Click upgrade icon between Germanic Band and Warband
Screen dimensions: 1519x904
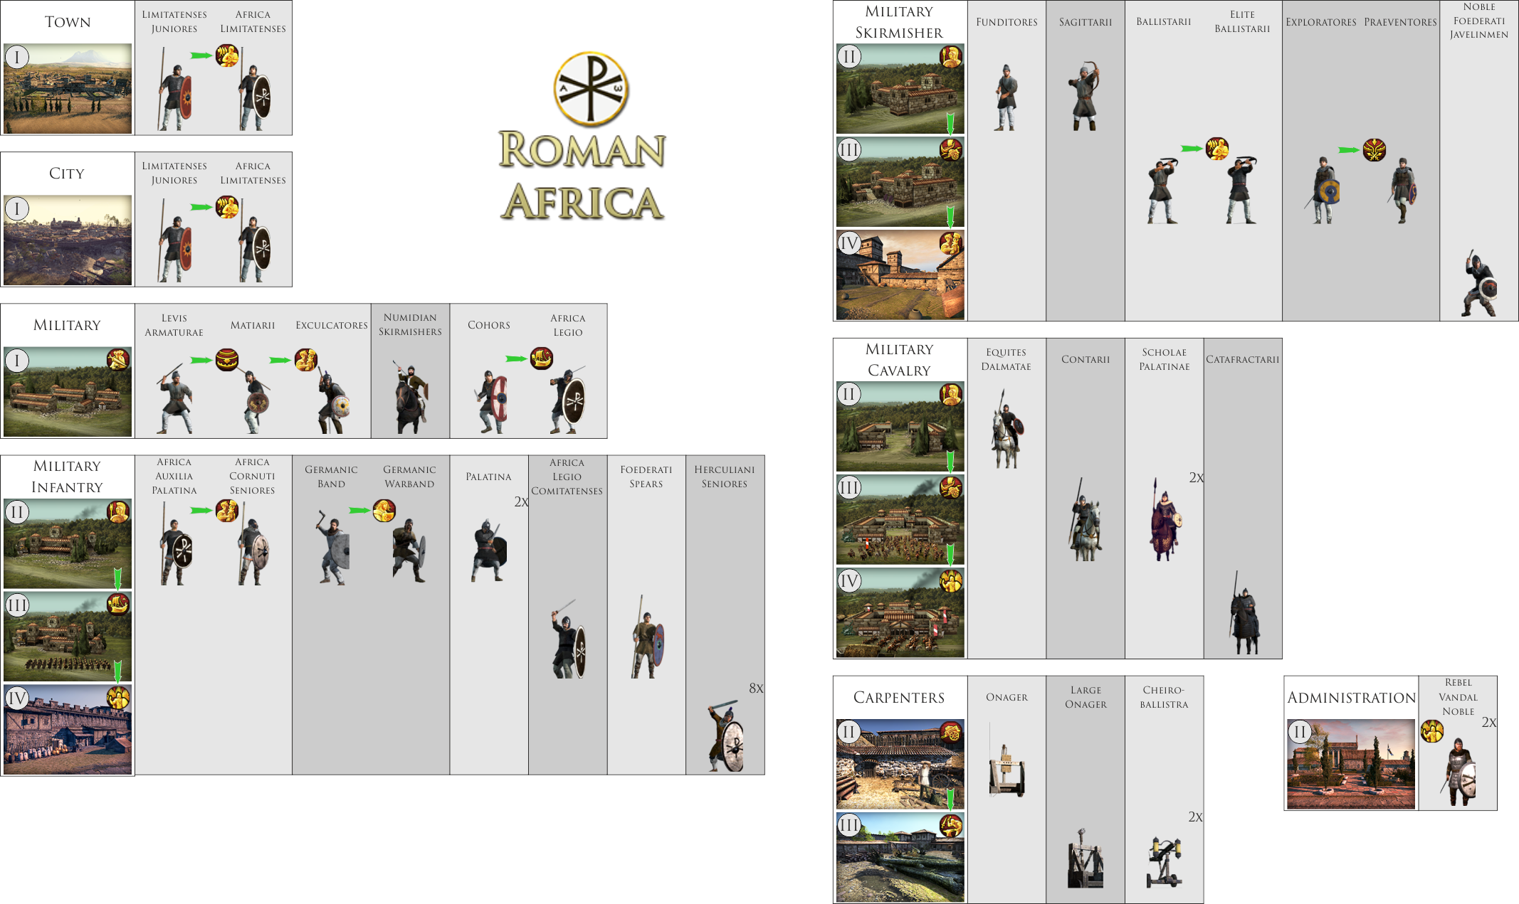(x=384, y=510)
